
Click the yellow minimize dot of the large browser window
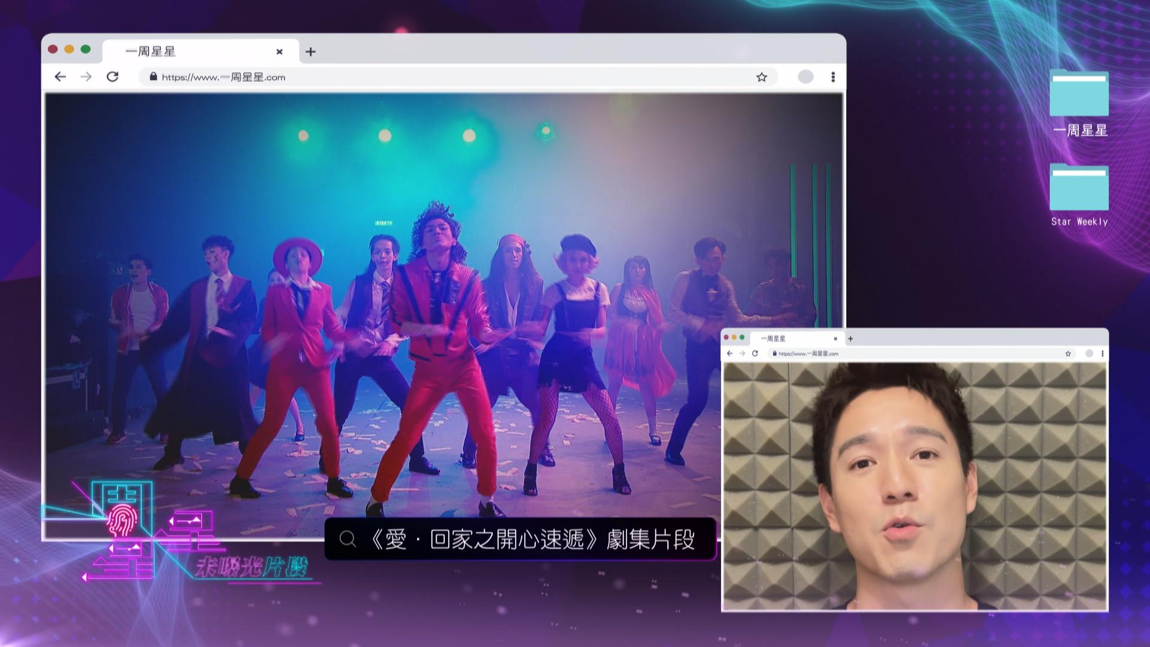click(x=69, y=49)
